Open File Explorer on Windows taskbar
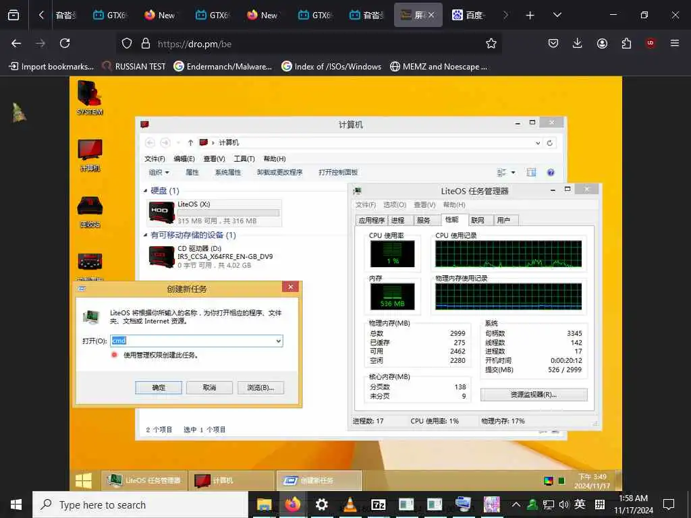This screenshot has height=518, width=691. [x=265, y=505]
